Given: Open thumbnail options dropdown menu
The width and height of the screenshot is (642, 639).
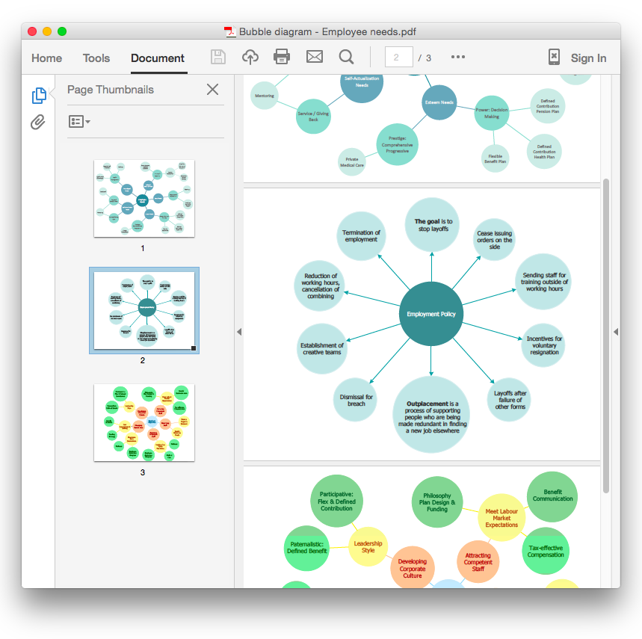Looking at the screenshot, I should tap(79, 122).
